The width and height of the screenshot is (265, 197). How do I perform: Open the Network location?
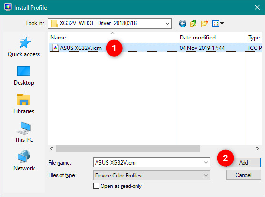[24, 161]
